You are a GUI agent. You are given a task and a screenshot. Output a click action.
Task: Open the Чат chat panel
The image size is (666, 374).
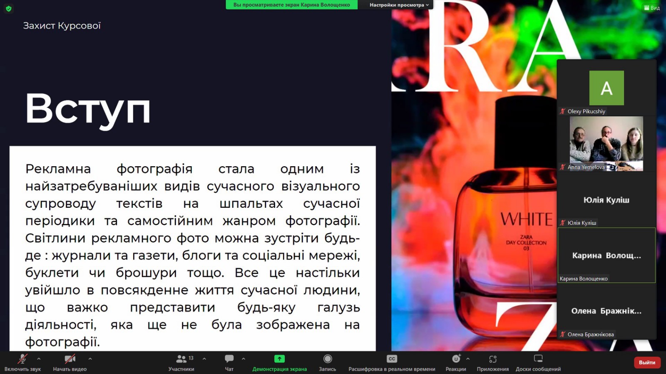[229, 362]
